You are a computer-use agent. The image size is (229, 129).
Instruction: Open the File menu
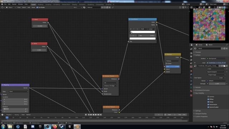coord(5,4)
